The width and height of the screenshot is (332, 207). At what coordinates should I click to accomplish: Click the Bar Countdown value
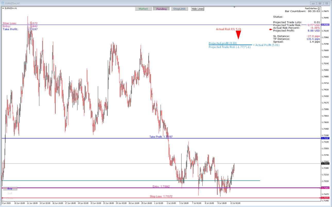[x=314, y=11]
